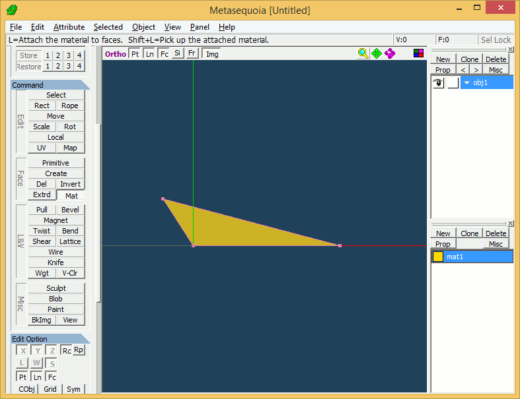520x399 pixels.
Task: Activate the Rope selection command
Action: 70,106
